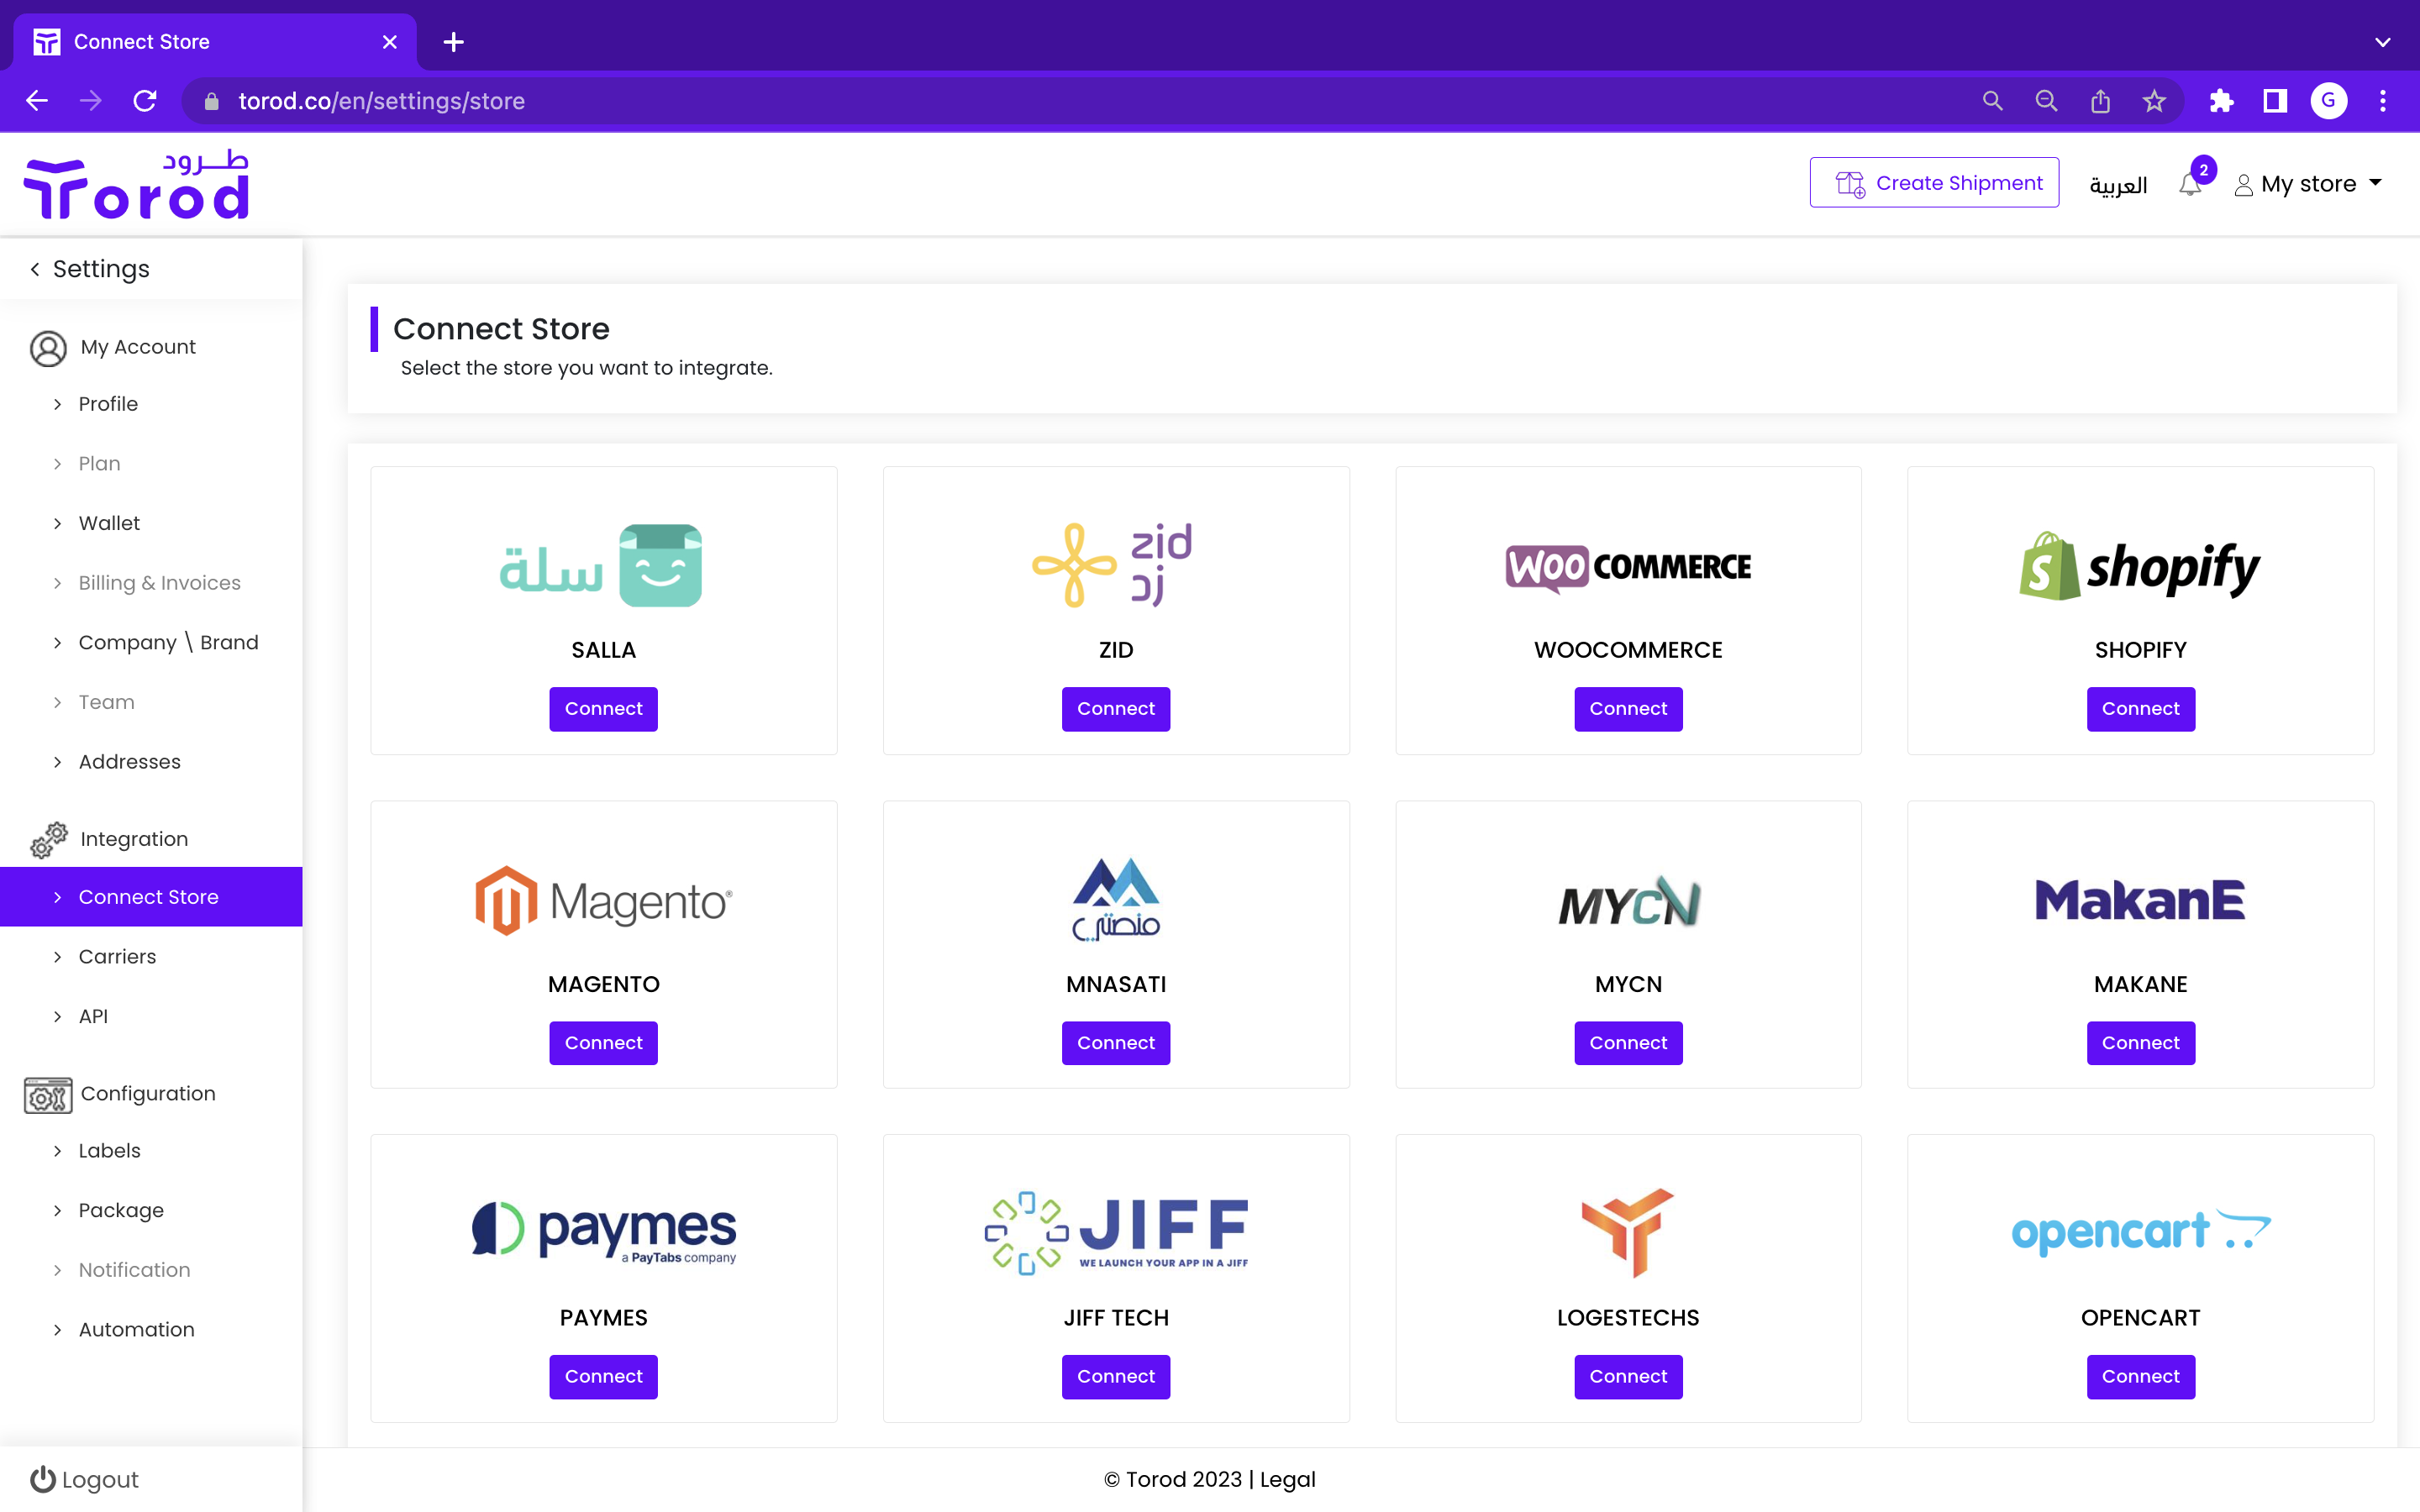Open the Wallet page

pos(109,523)
